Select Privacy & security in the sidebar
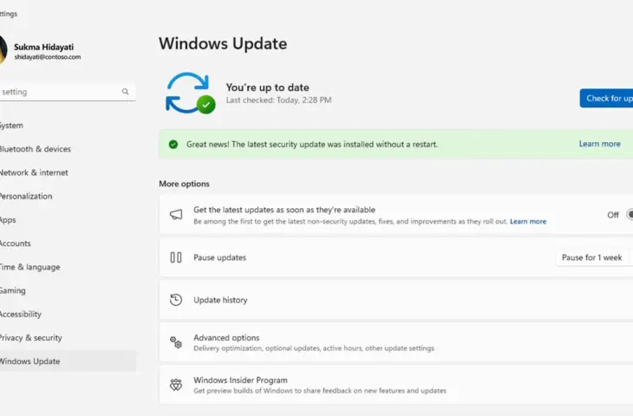The width and height of the screenshot is (633, 416). click(31, 338)
